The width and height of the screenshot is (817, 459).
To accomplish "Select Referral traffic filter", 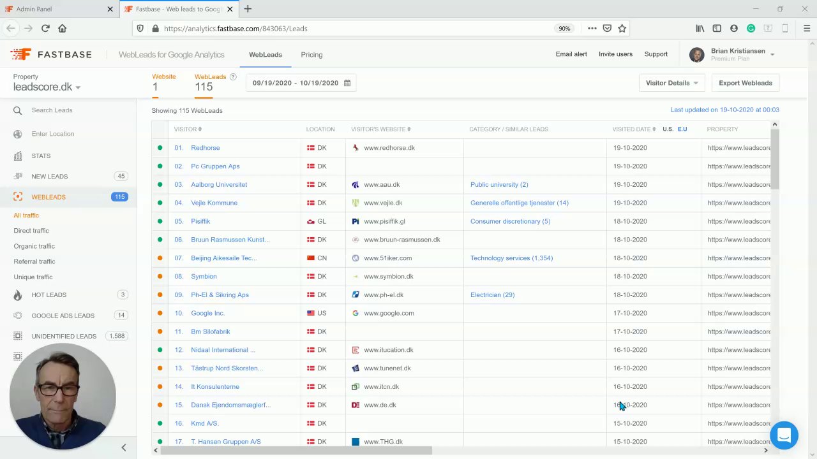I will [34, 261].
